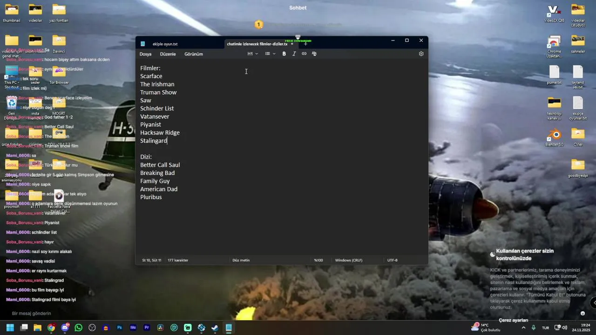Open Task View on the taskbar

click(x=24, y=328)
